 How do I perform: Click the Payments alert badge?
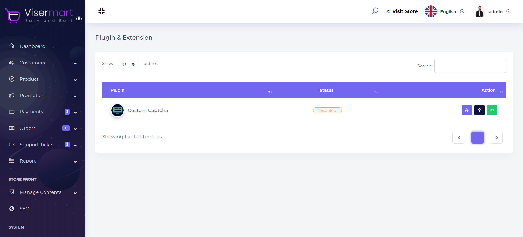(x=67, y=112)
